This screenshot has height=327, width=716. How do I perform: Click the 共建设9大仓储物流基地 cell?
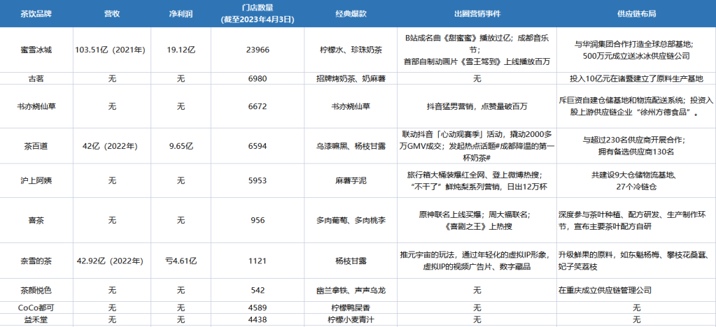pos(636,181)
